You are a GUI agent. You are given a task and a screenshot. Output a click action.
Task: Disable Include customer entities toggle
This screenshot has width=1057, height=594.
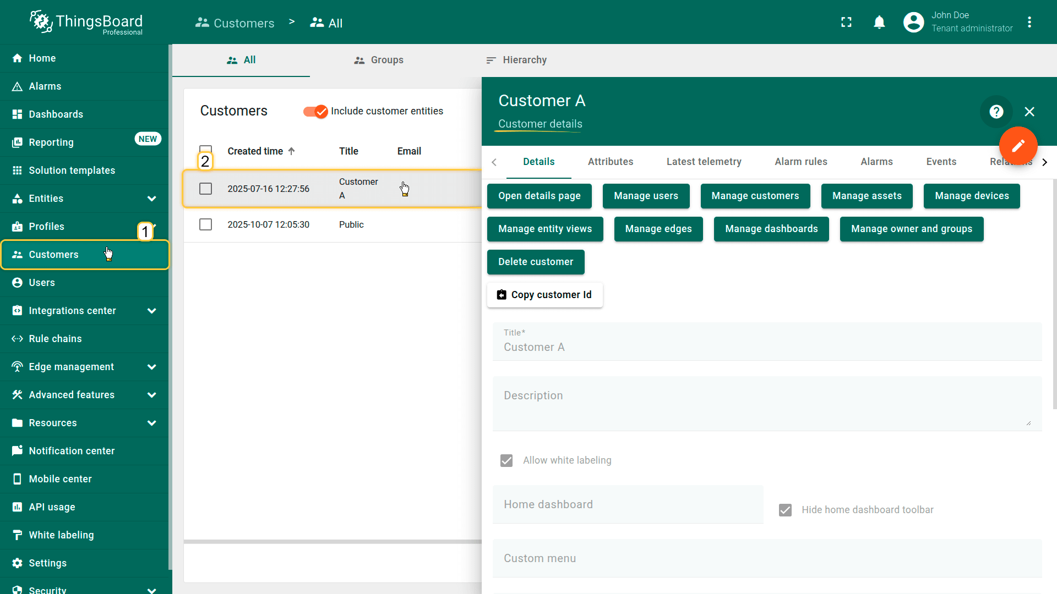315,111
